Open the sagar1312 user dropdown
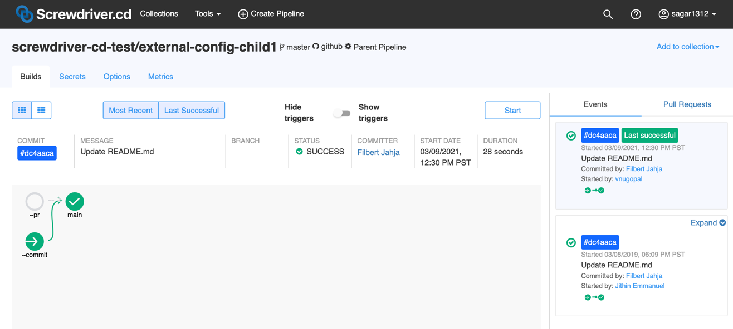Image resolution: width=733 pixels, height=329 pixels. click(x=687, y=14)
